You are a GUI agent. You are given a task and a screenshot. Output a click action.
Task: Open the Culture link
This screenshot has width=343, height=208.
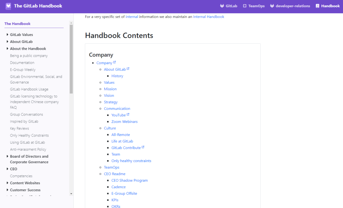coord(110,128)
